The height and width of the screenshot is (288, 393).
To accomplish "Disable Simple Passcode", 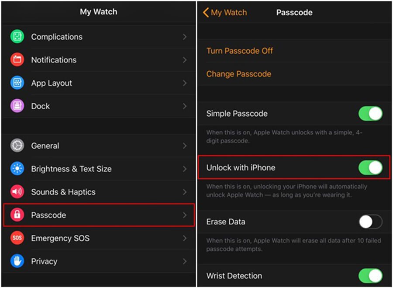I will tap(371, 113).
